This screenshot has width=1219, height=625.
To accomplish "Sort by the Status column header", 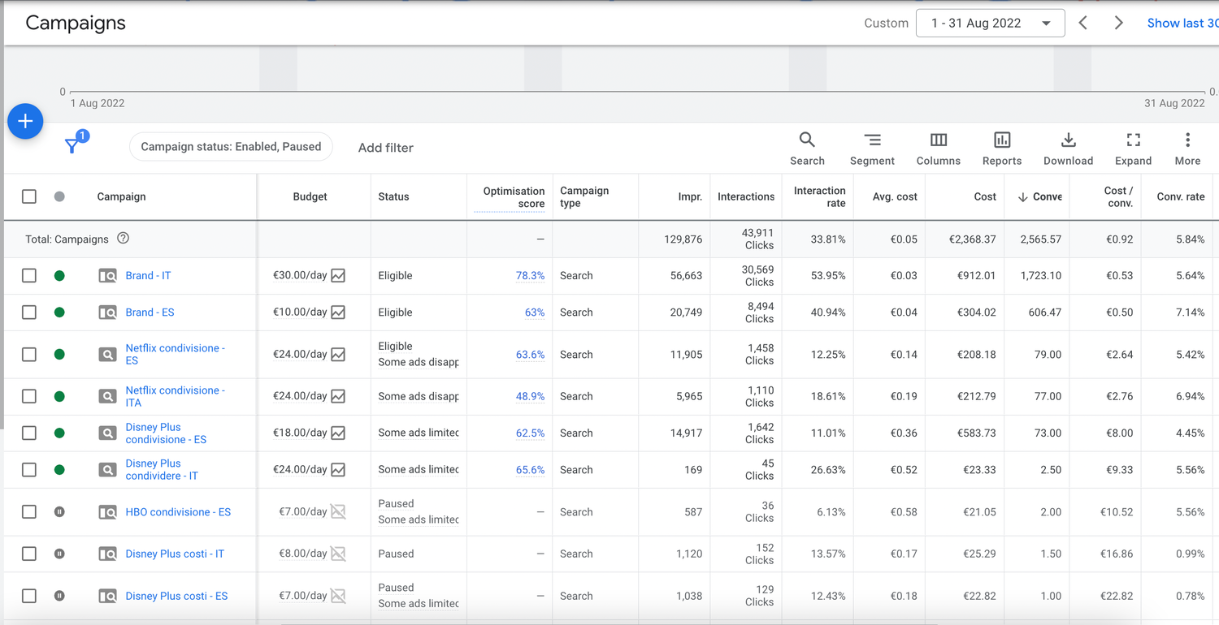I will point(393,196).
